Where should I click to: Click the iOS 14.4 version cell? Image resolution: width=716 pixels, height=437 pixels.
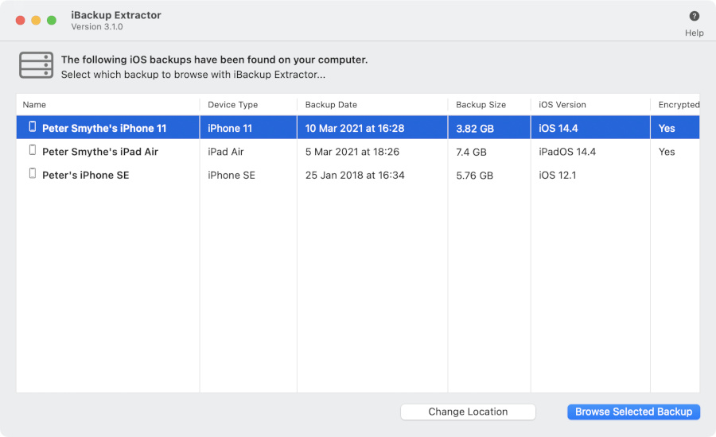pos(558,128)
